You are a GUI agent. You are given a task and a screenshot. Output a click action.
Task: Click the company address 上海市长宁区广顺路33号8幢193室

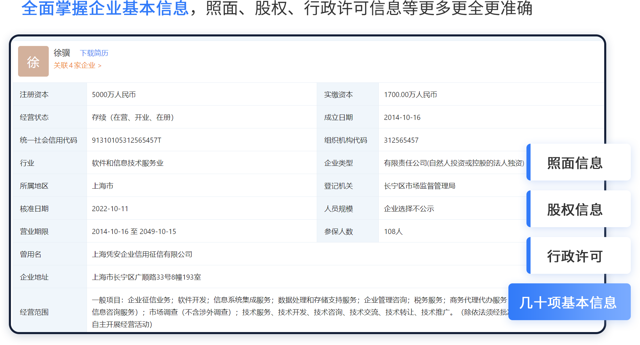pyautogui.click(x=146, y=277)
